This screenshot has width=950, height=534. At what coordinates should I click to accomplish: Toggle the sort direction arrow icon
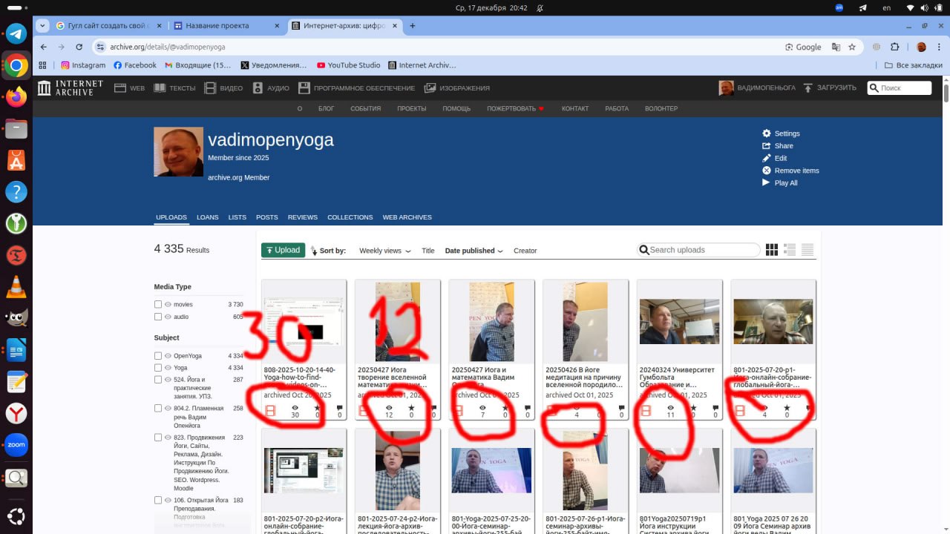(313, 251)
